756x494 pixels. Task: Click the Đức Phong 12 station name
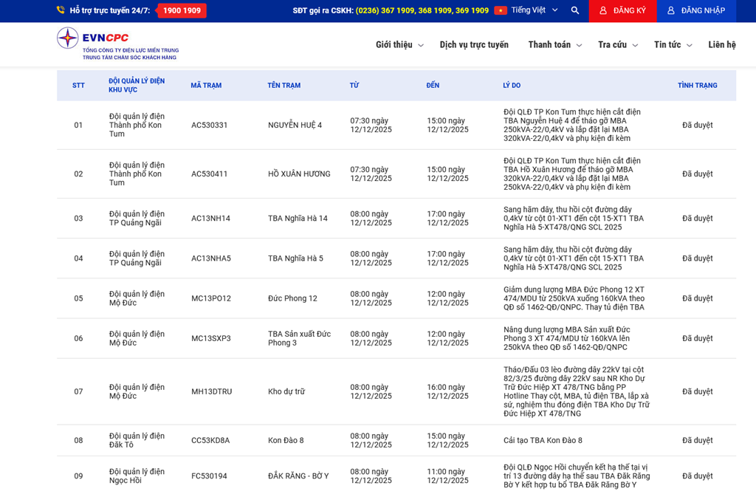click(292, 299)
